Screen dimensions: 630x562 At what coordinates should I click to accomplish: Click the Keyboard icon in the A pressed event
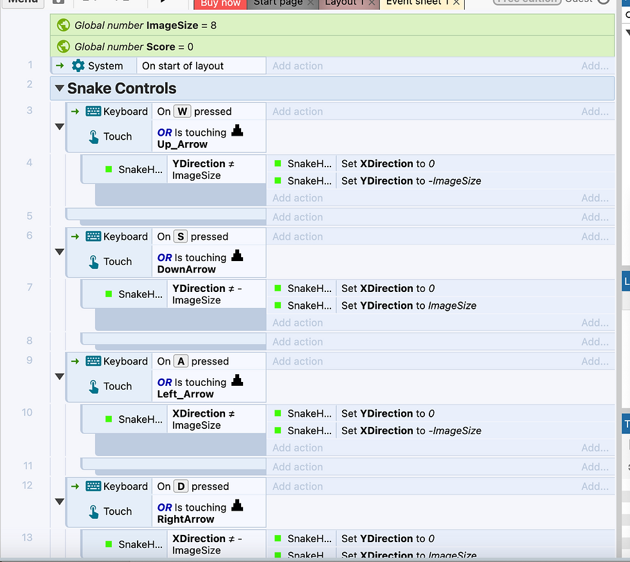pos(93,361)
